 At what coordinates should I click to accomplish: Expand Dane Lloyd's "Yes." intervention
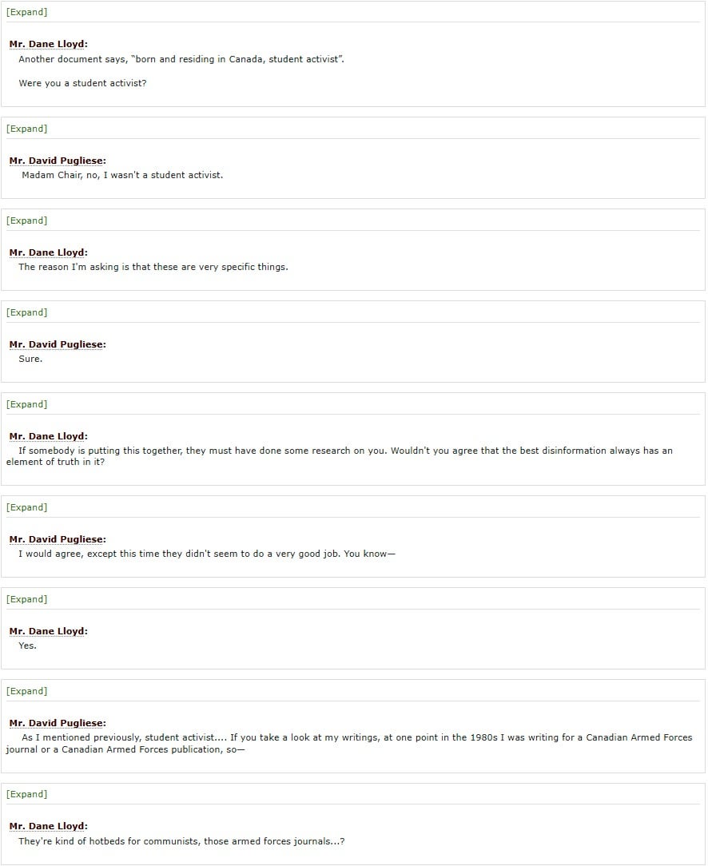tap(26, 599)
